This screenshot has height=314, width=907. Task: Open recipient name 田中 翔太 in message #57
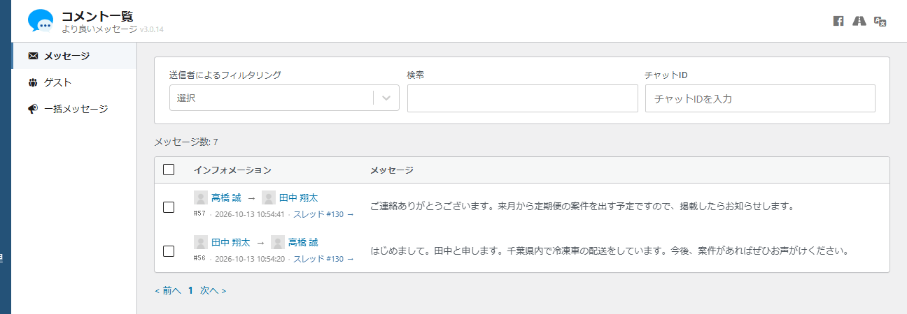pos(299,197)
